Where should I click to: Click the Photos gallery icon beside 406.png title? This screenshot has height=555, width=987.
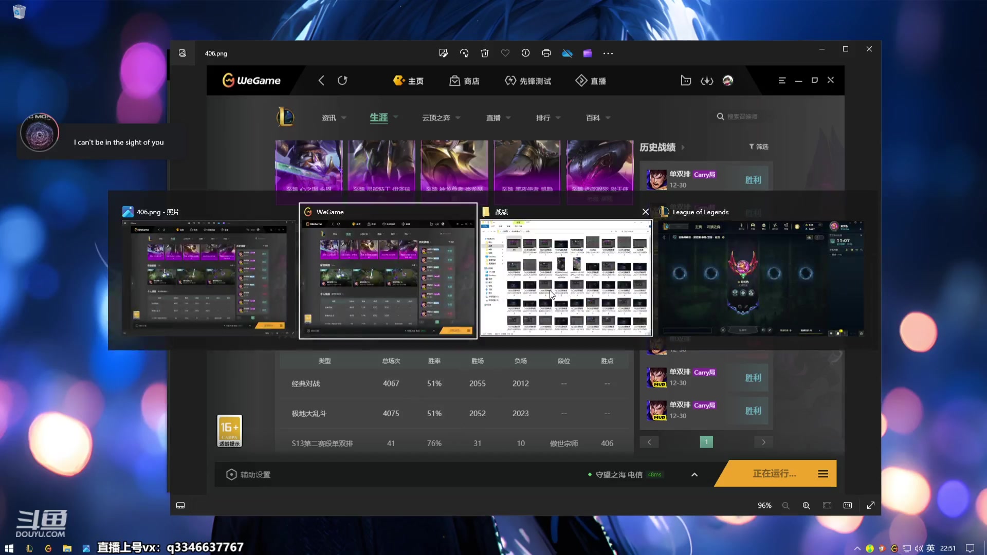[182, 53]
